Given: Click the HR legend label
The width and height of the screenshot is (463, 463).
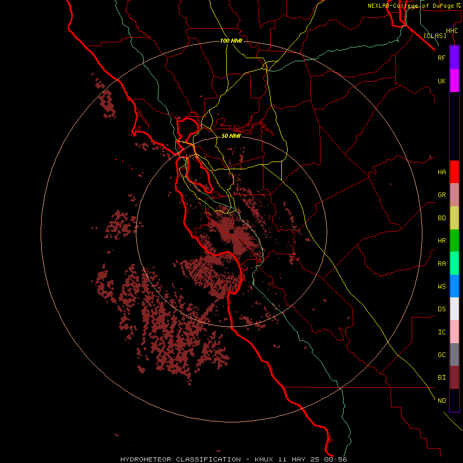Looking at the screenshot, I should click(x=441, y=241).
